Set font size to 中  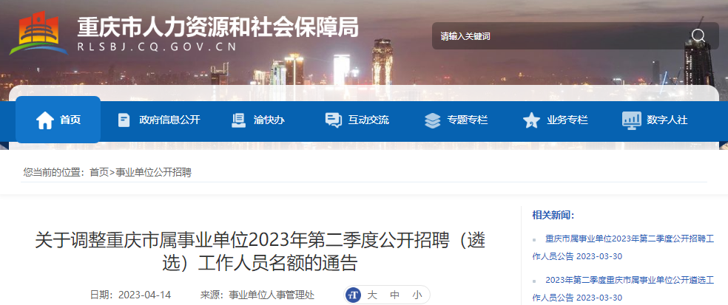click(x=394, y=295)
